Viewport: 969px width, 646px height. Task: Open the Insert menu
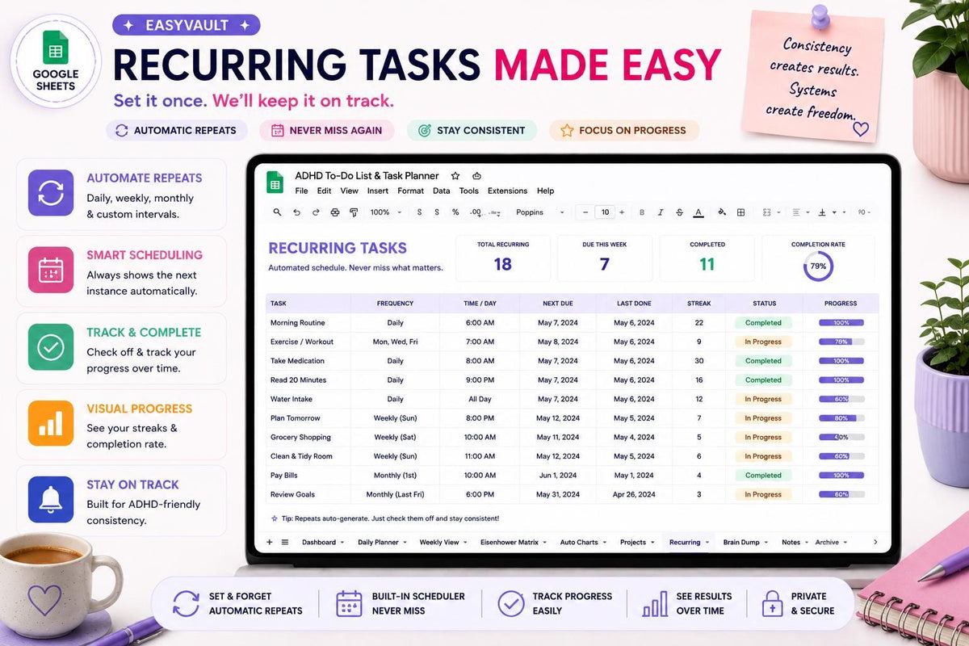pos(378,191)
